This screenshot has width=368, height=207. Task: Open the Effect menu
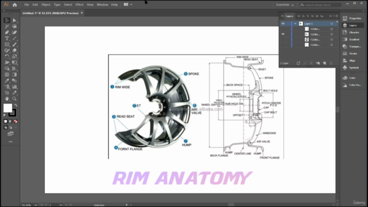pyautogui.click(x=79, y=5)
